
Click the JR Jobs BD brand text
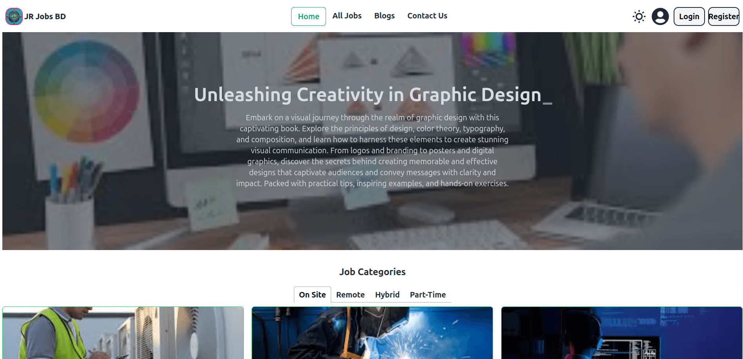click(x=45, y=16)
